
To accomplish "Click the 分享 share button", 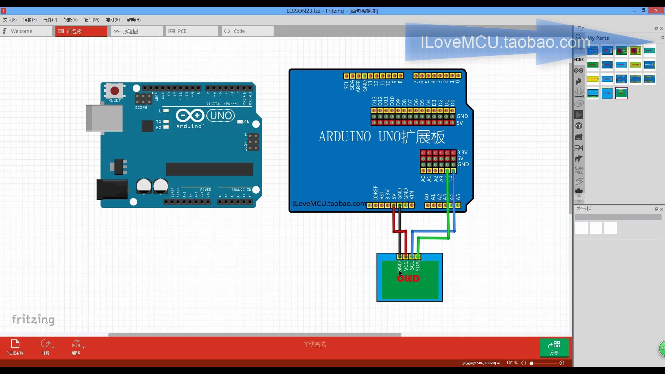I will 554,348.
